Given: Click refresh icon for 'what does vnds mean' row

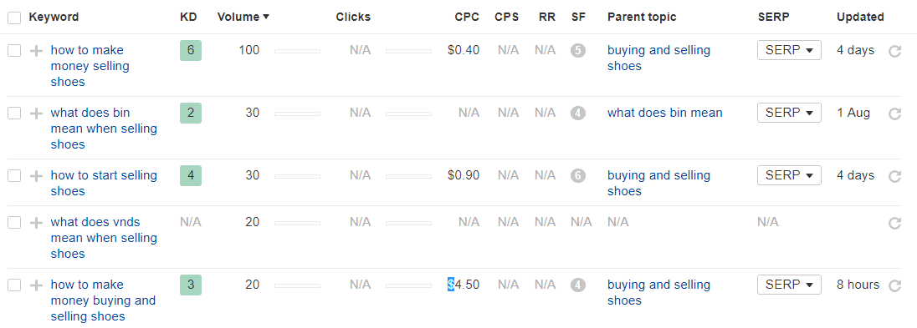Looking at the screenshot, I should [894, 223].
